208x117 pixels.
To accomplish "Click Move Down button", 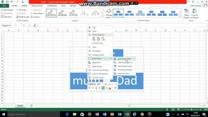I will click(x=37, y=13).
